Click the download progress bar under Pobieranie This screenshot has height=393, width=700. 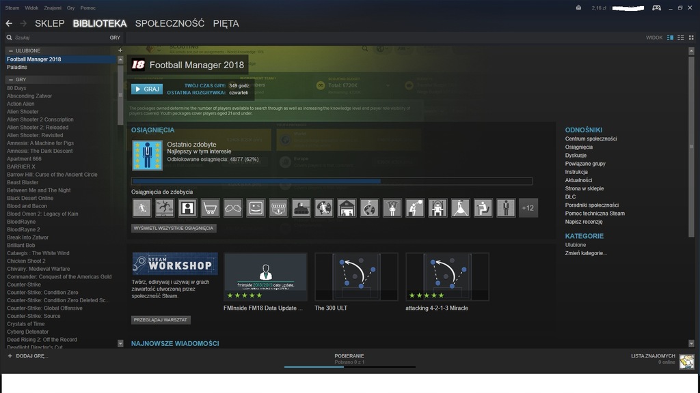[349, 366]
